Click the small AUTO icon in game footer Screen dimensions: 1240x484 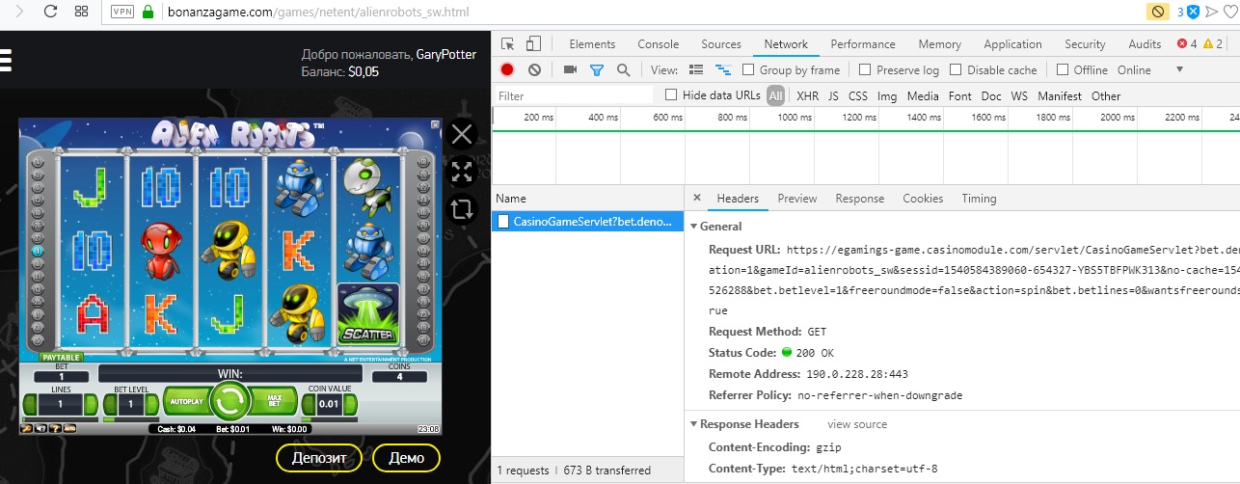[68, 428]
